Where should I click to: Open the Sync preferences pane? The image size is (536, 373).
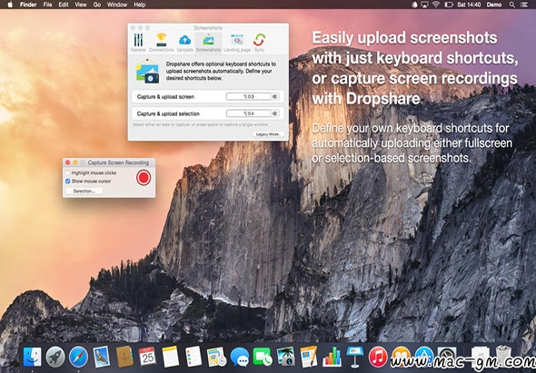point(259,43)
